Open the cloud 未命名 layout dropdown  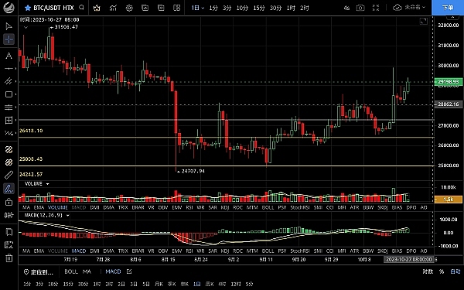(409, 8)
